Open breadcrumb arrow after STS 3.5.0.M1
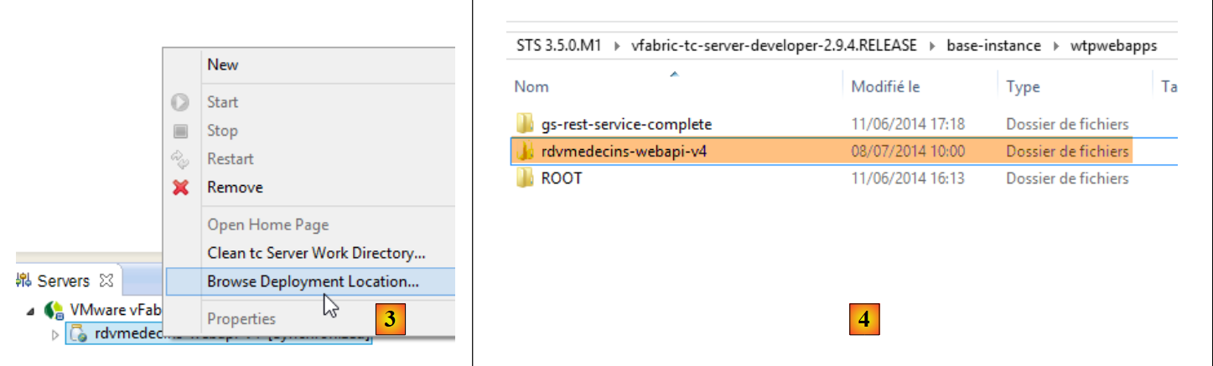This screenshot has width=1213, height=366. [x=618, y=46]
